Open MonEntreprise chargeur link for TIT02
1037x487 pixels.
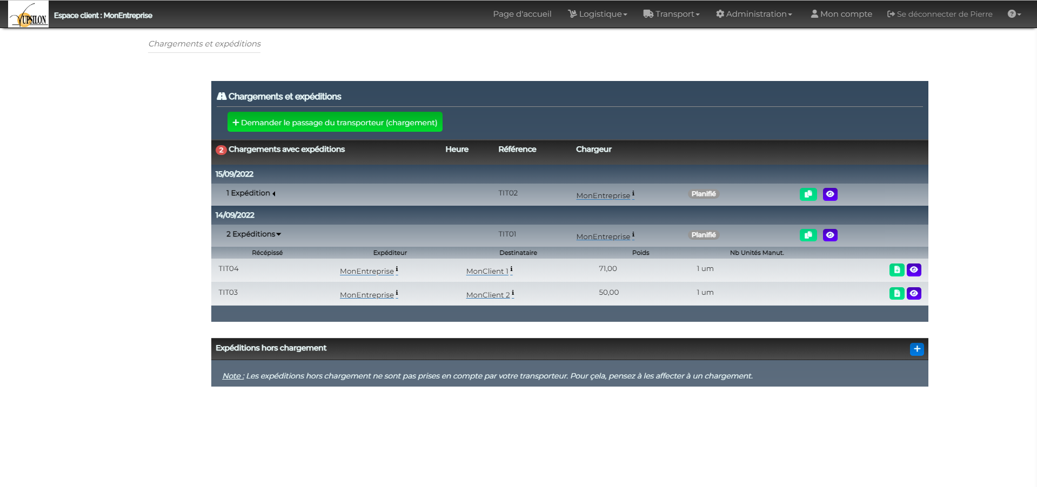603,195
